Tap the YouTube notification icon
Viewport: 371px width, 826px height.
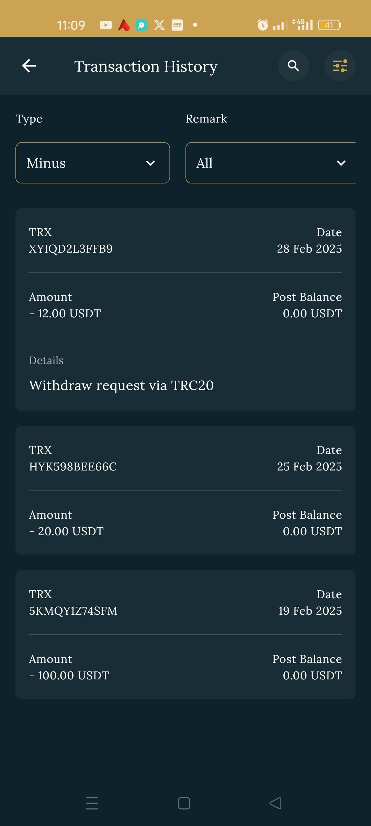tap(105, 25)
